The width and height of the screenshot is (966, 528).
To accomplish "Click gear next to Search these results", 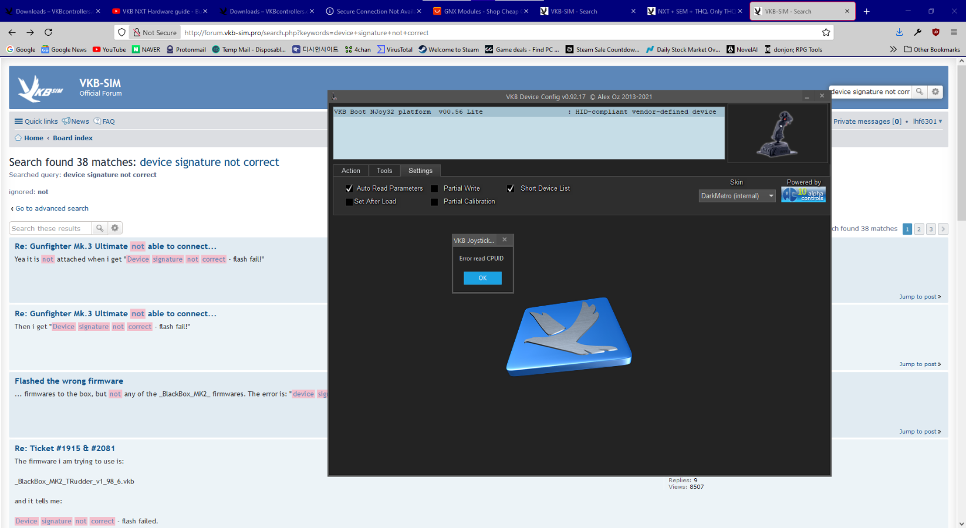I will coord(115,228).
